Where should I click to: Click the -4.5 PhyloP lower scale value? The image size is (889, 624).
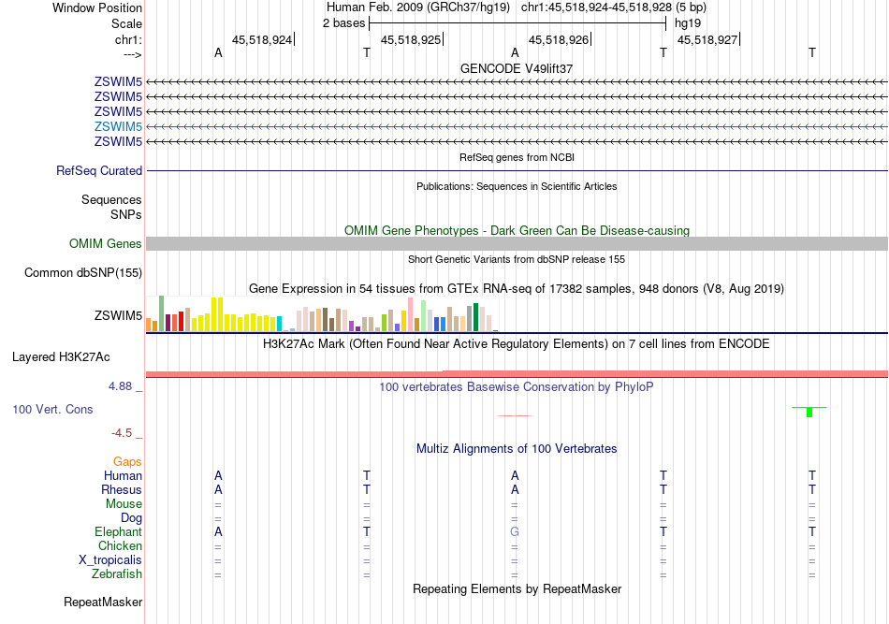click(122, 433)
